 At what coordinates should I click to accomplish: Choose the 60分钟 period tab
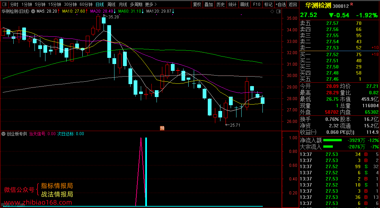86,4
